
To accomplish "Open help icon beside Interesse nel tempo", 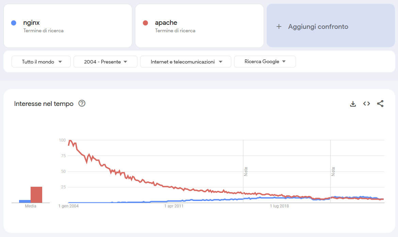I will click(82, 104).
